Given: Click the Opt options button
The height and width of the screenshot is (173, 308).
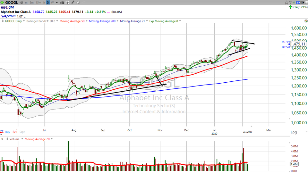Looking at the screenshot, I should pyautogui.click(x=22, y=132).
